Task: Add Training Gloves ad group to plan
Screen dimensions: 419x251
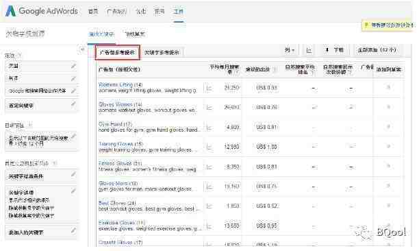Action: pos(389,146)
